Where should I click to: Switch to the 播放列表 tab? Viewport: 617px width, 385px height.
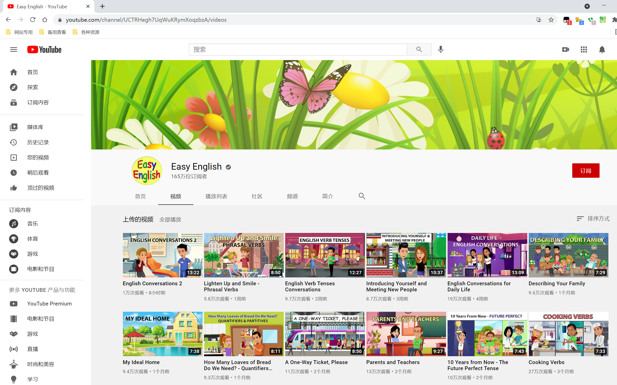pos(216,196)
